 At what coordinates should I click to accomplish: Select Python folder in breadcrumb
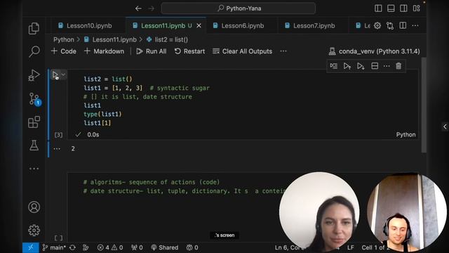(64, 39)
